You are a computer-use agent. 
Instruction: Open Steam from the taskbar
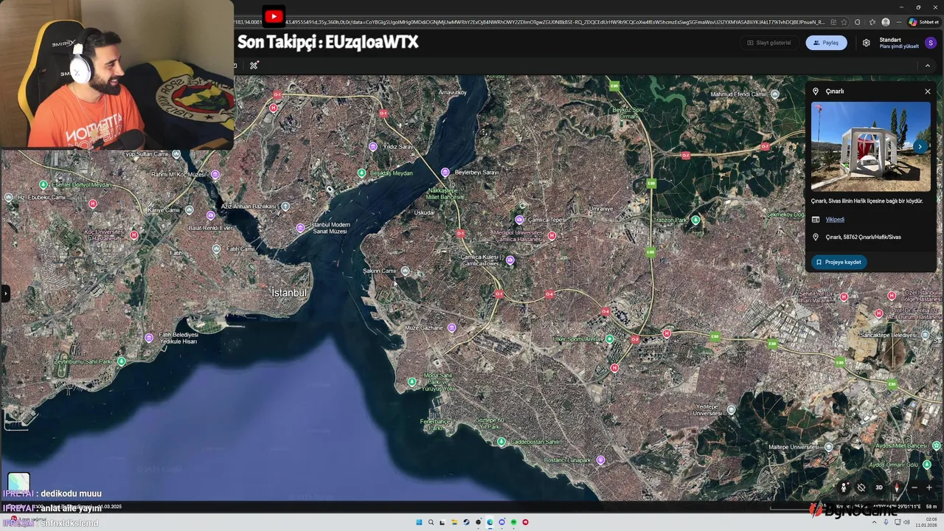coord(466,522)
